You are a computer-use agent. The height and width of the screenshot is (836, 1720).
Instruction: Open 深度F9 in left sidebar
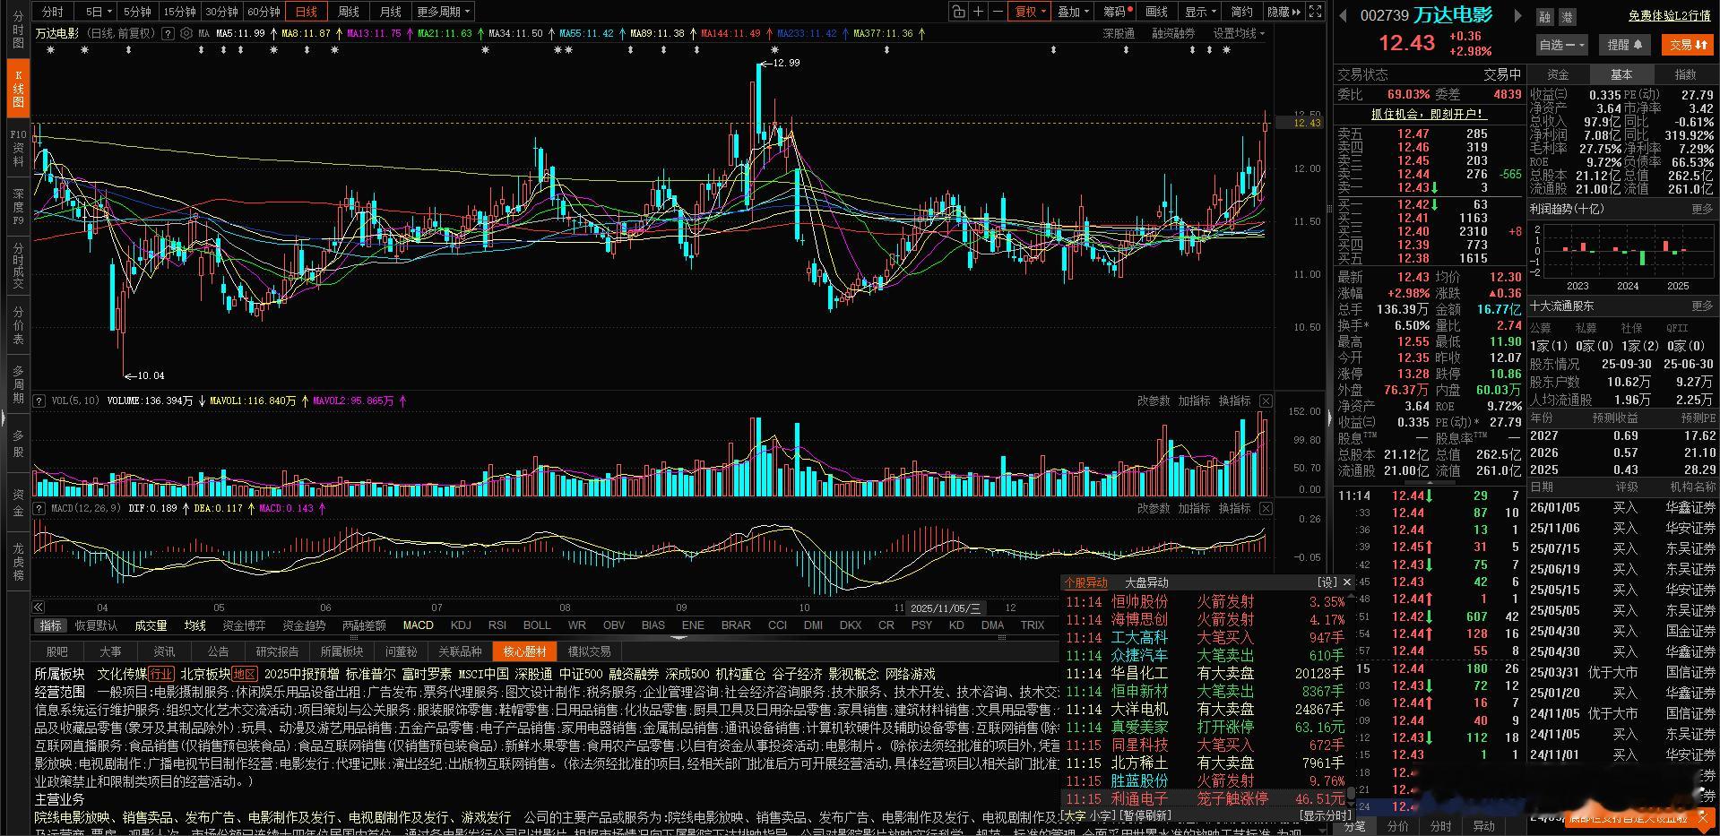[x=18, y=206]
